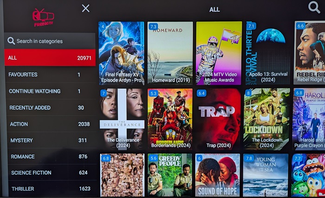Image resolution: width=325 pixels, height=198 pixels.
Task: Click the 5.6 rating badge on Greedy People
Action: tap(153, 158)
